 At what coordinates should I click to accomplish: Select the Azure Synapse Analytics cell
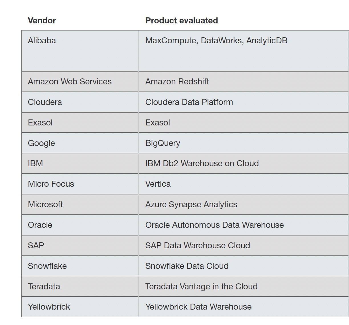pos(191,204)
